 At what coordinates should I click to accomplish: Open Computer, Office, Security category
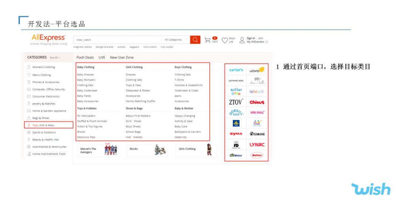pyautogui.click(x=49, y=89)
